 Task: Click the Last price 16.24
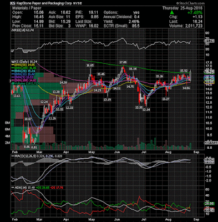pos(198,22)
